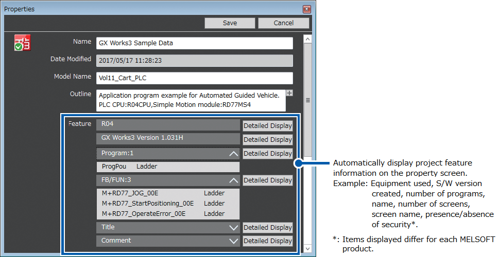The height and width of the screenshot is (257, 499).
Task: Show Detailed Display for FB/FUN:3
Action: [x=267, y=180]
